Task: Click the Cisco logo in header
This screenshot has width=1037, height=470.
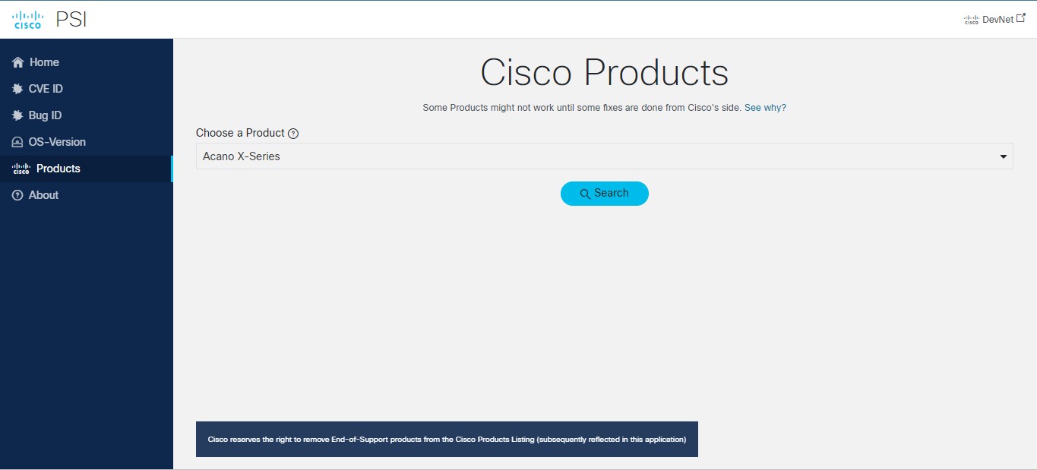Action: pyautogui.click(x=27, y=20)
